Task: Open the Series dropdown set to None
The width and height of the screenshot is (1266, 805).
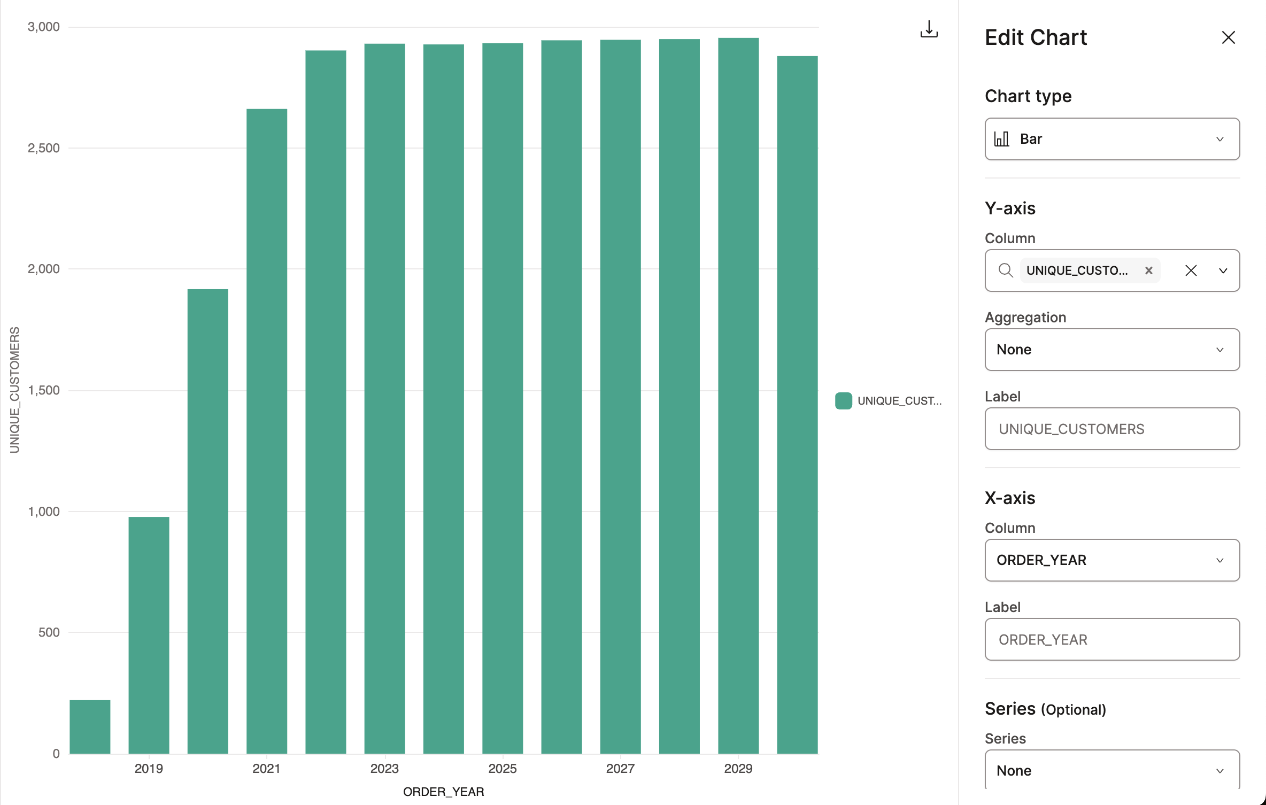Action: pyautogui.click(x=1112, y=770)
